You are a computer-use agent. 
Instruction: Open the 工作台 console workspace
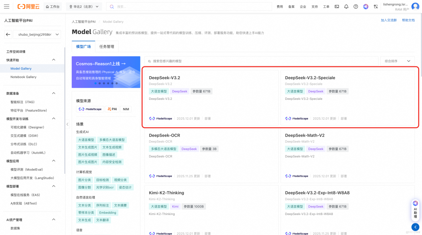coord(52,6)
